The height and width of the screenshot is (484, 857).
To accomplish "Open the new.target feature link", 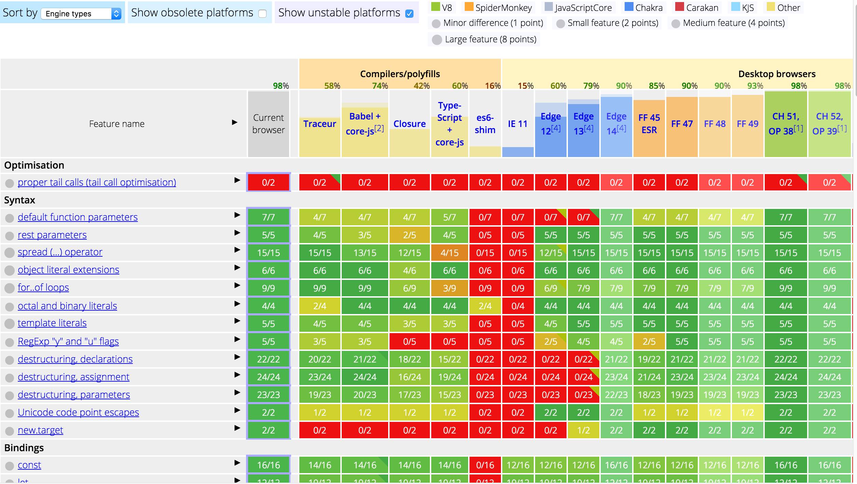I will tap(40, 430).
